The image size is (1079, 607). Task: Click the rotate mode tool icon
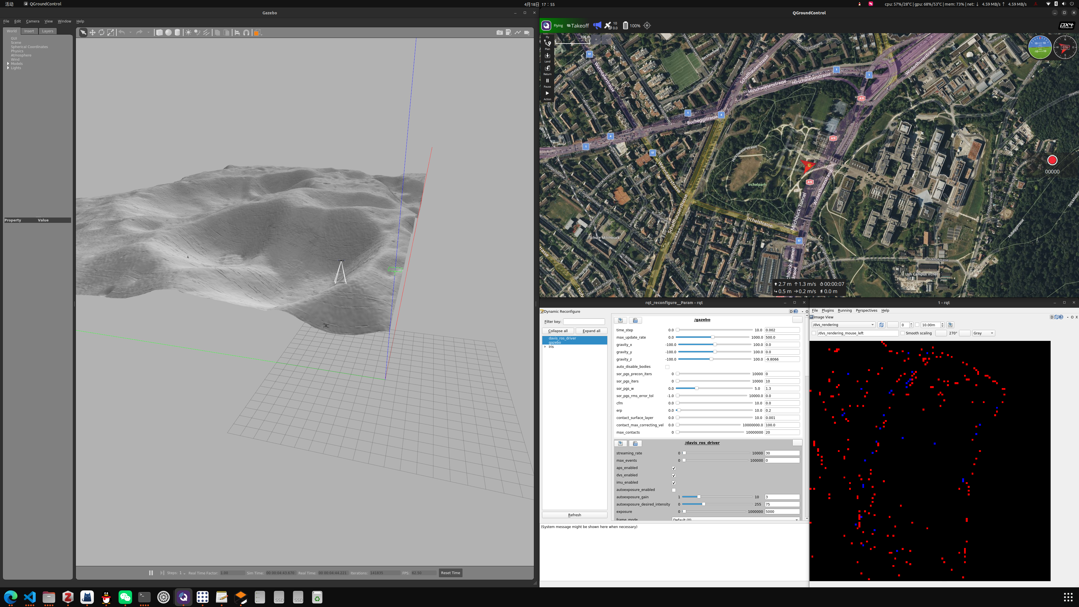pyautogui.click(x=101, y=33)
